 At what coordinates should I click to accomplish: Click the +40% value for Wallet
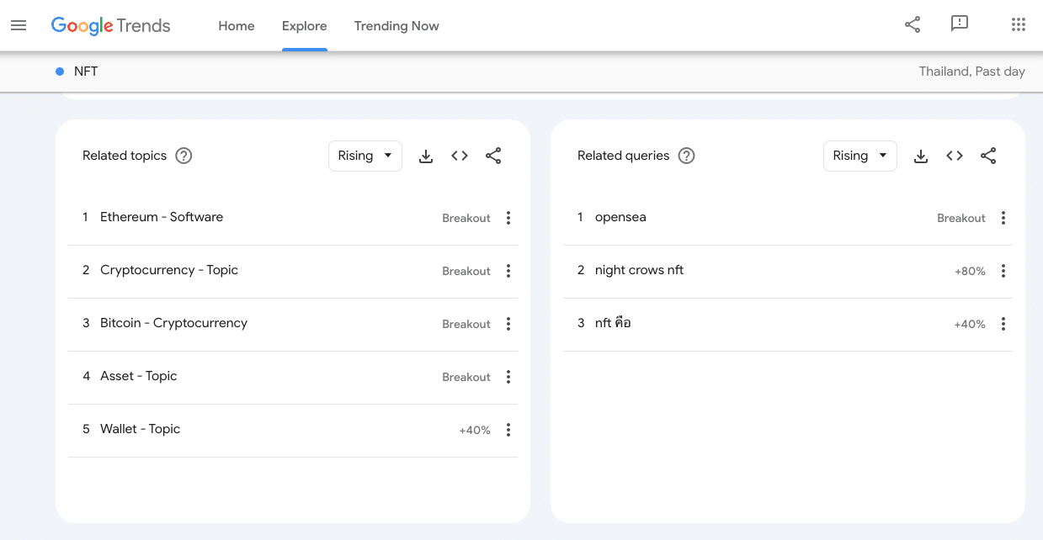click(x=475, y=430)
